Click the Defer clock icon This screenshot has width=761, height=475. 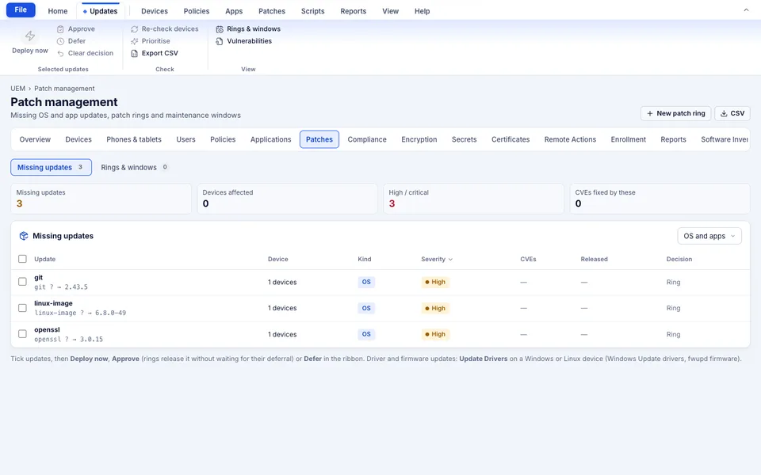pos(60,41)
